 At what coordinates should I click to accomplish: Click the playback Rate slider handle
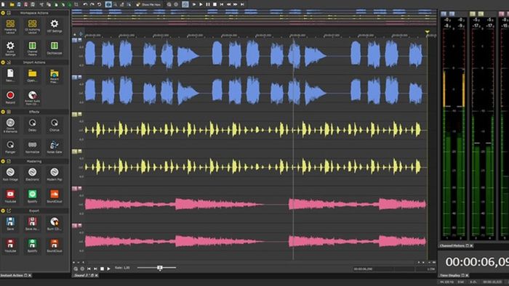[160, 268]
